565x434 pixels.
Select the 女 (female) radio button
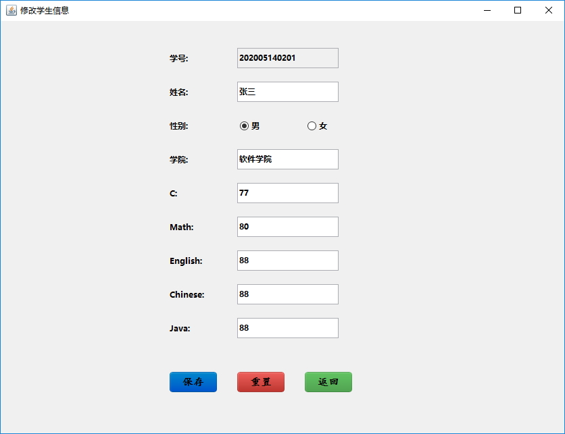click(x=312, y=125)
